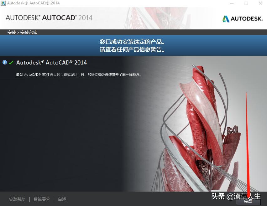Image resolution: width=267 pixels, height=206 pixels.
Task: Click the Autodesk A icon in the title bar
Action: click(x=3, y=3)
